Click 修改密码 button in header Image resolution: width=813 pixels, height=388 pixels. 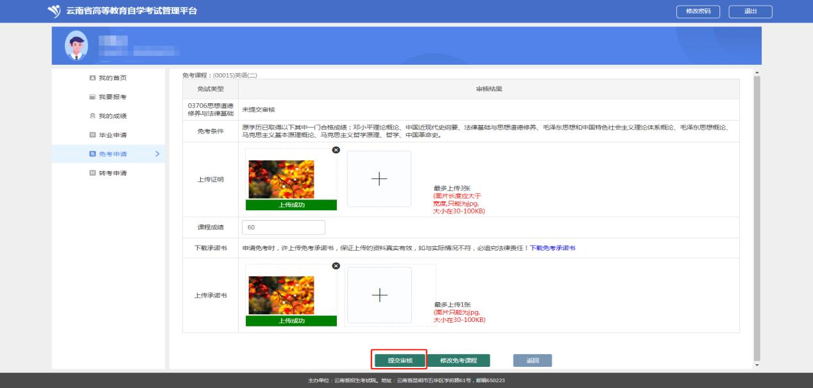pos(698,12)
